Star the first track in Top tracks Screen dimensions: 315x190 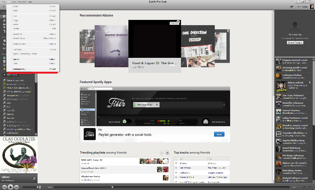176,163
